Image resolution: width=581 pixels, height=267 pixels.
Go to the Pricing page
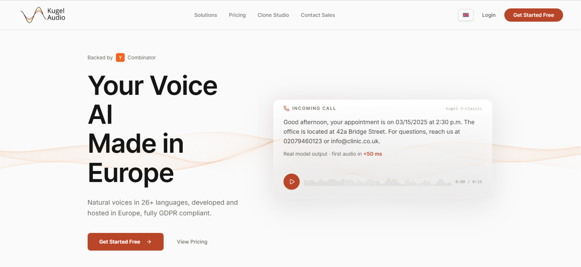click(237, 15)
